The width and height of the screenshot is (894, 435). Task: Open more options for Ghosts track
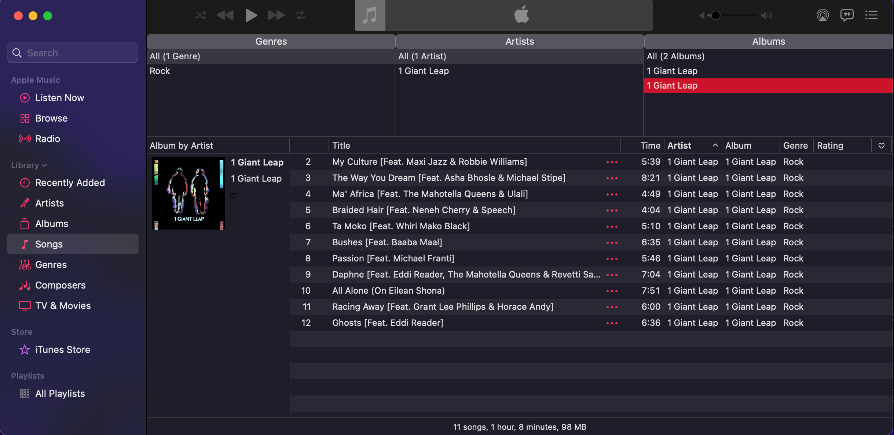coord(612,323)
